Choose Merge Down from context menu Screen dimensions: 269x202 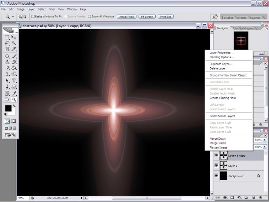click(217, 139)
